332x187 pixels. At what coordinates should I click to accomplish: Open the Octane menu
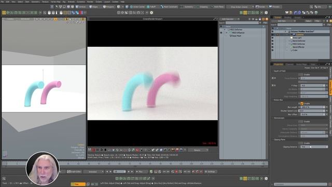(99, 2)
